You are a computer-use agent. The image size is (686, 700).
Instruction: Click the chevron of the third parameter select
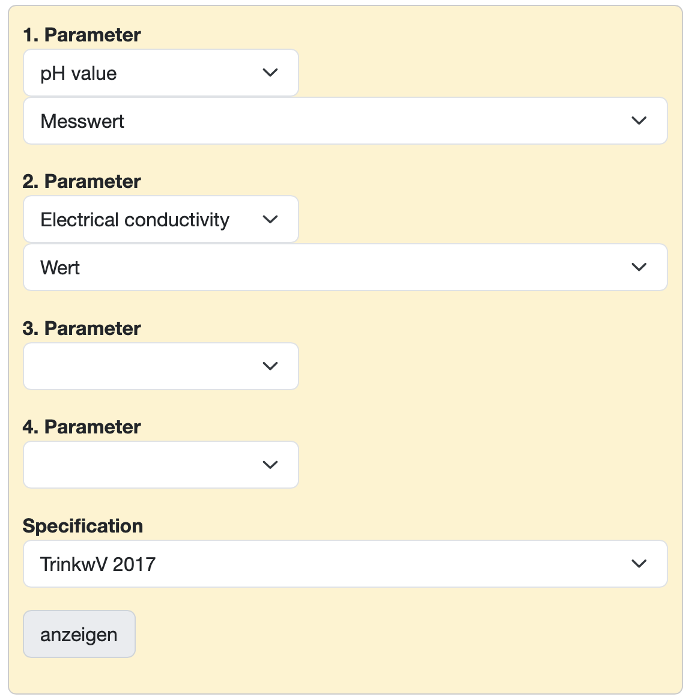[x=270, y=366]
